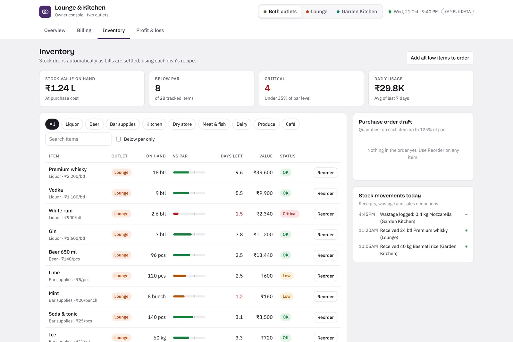Screen dimensions: 513x342
Task: Click the minus icon beside Mozzarella wastage
Action: (466, 214)
